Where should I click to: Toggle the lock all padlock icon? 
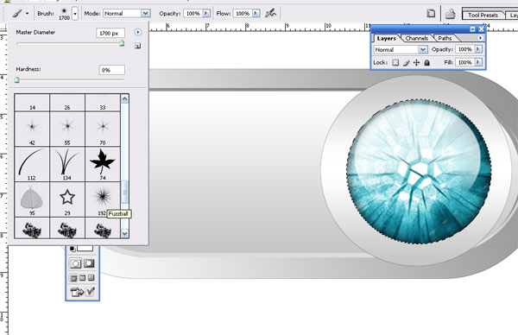pyautogui.click(x=426, y=62)
